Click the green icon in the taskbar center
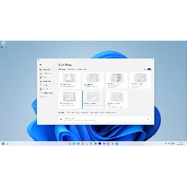The width and height of the screenshot is (187, 187). [x=95, y=144]
